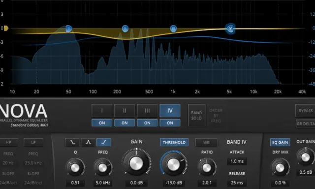
Task: Click the large Gain knob
Action: pos(136,163)
